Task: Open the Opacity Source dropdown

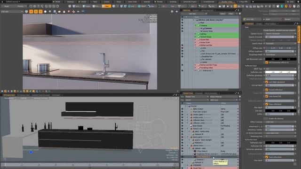Action: [x=281, y=33]
